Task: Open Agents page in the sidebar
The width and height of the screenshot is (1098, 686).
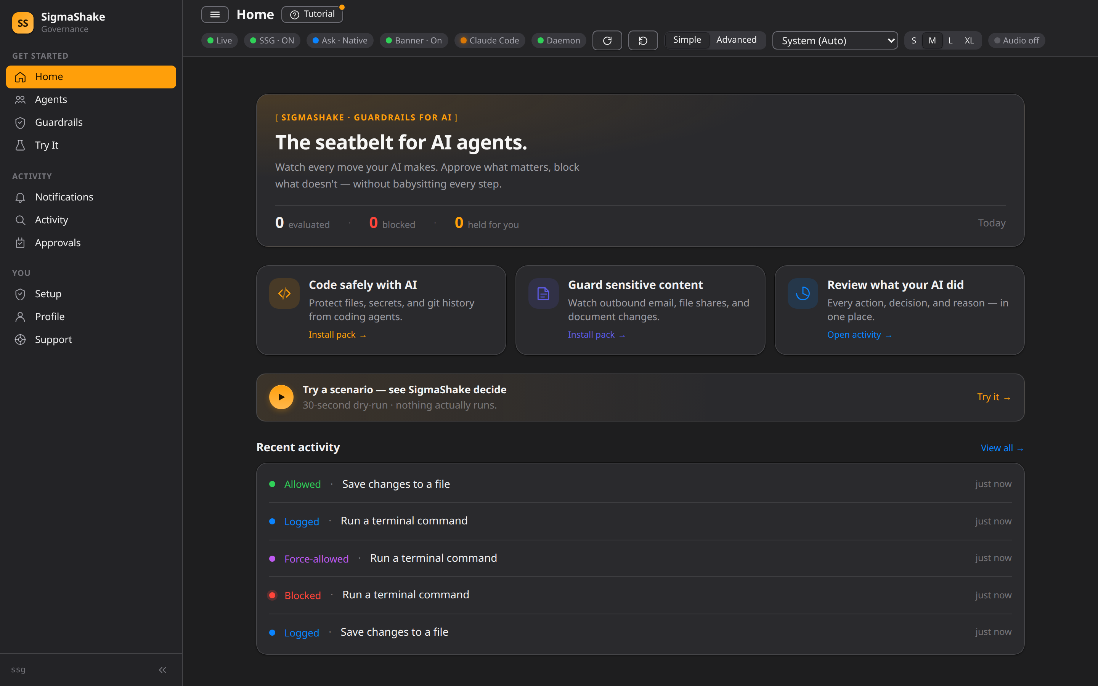Action: 91,99
